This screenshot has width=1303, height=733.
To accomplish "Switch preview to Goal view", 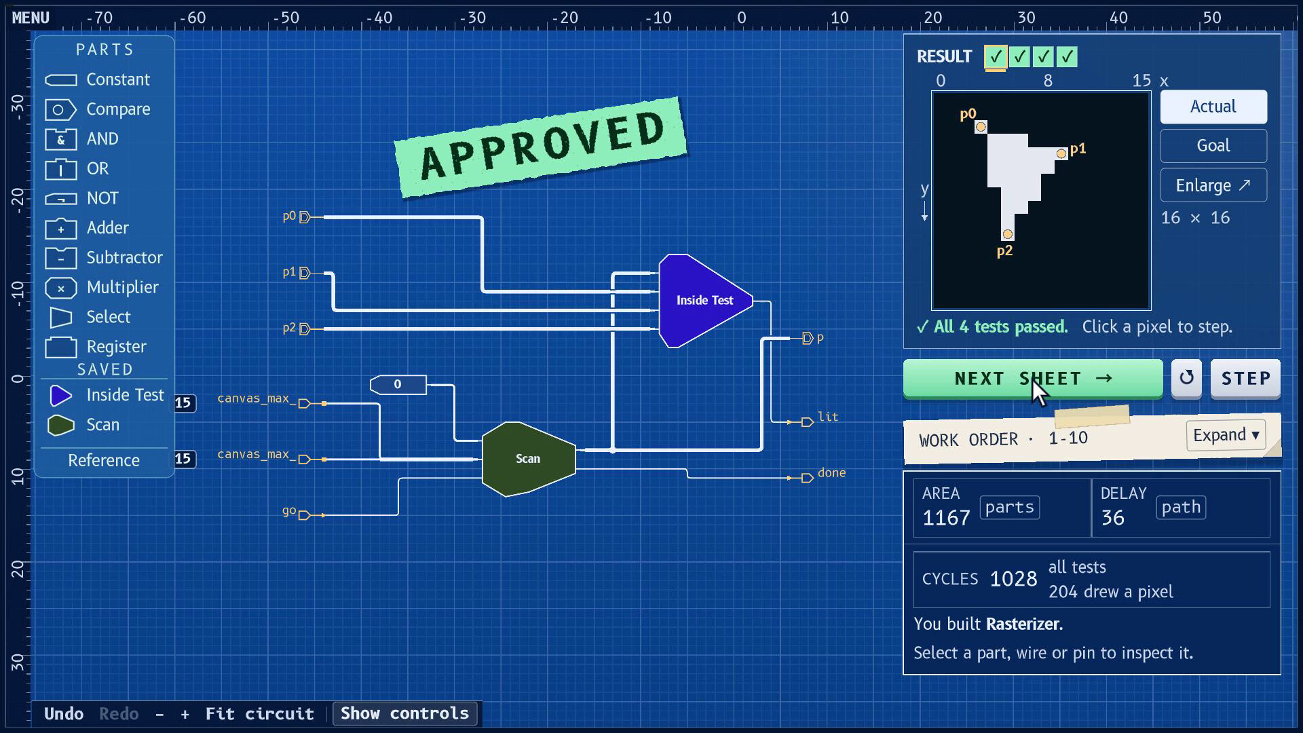I will [x=1213, y=146].
